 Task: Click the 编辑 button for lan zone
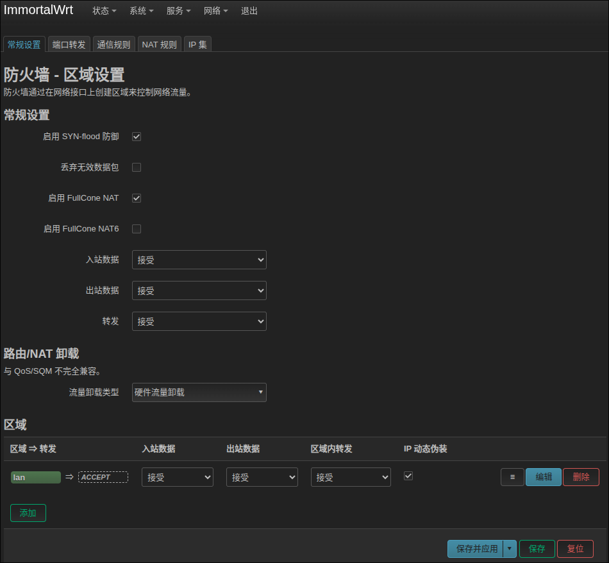click(x=544, y=477)
